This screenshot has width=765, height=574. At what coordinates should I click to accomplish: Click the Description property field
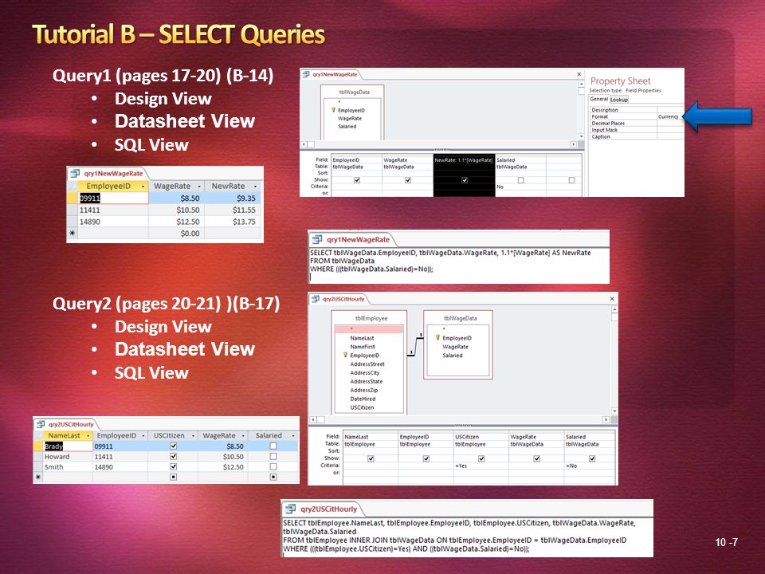[x=637, y=110]
